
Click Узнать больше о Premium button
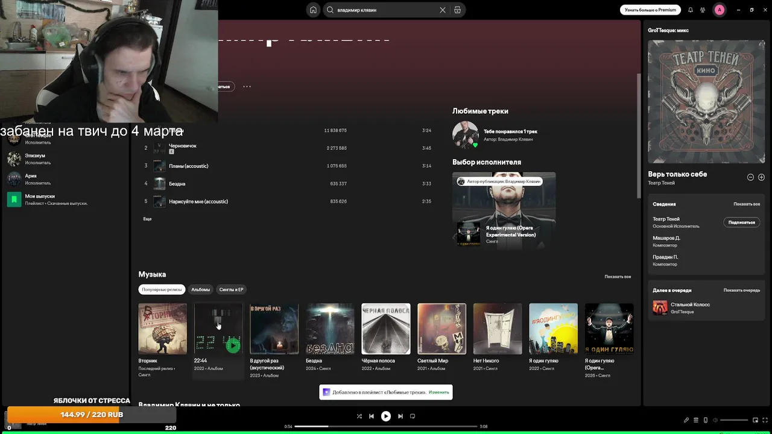pyautogui.click(x=650, y=10)
